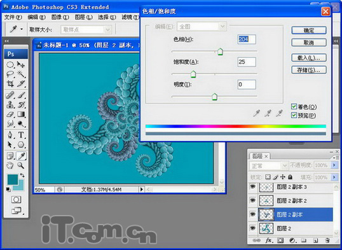Toggle lock position icon

click(283, 177)
